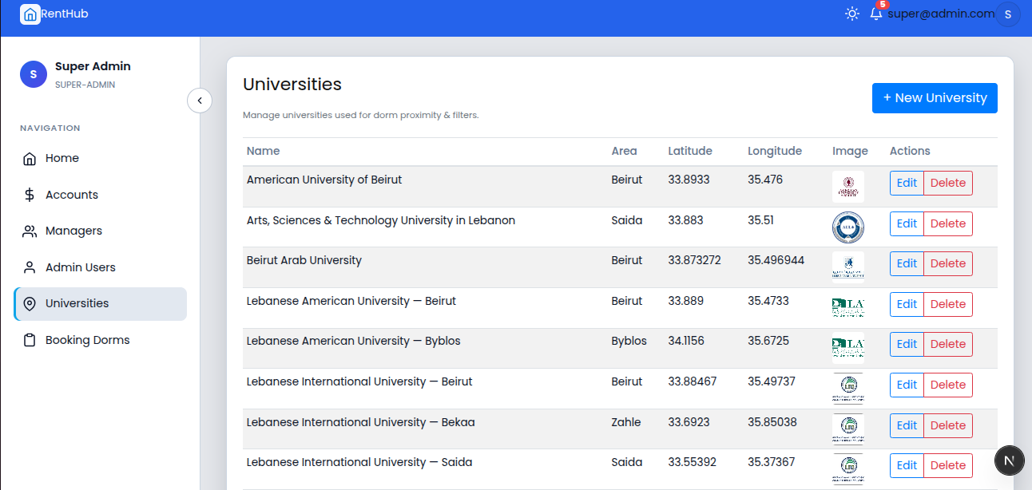Edit American University of Beirut
Viewport: 1032px width, 490px height.
907,183
